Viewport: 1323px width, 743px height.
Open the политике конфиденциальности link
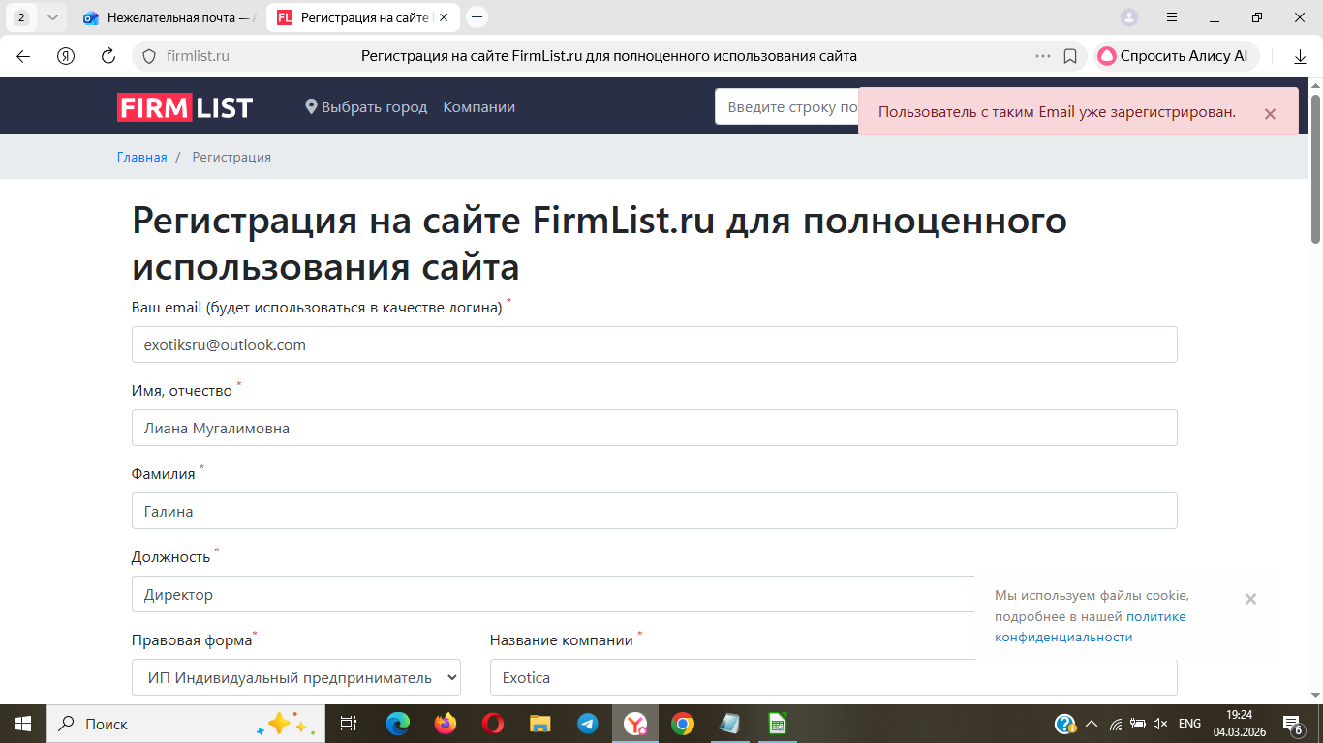click(x=1091, y=627)
